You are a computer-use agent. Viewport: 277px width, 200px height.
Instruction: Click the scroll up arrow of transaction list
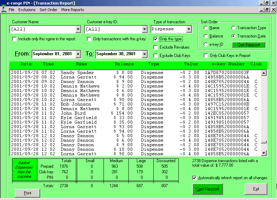264,73
